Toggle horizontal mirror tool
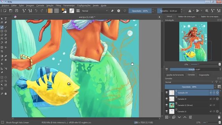Screen dimensions: 222x125 coord(190,11)
